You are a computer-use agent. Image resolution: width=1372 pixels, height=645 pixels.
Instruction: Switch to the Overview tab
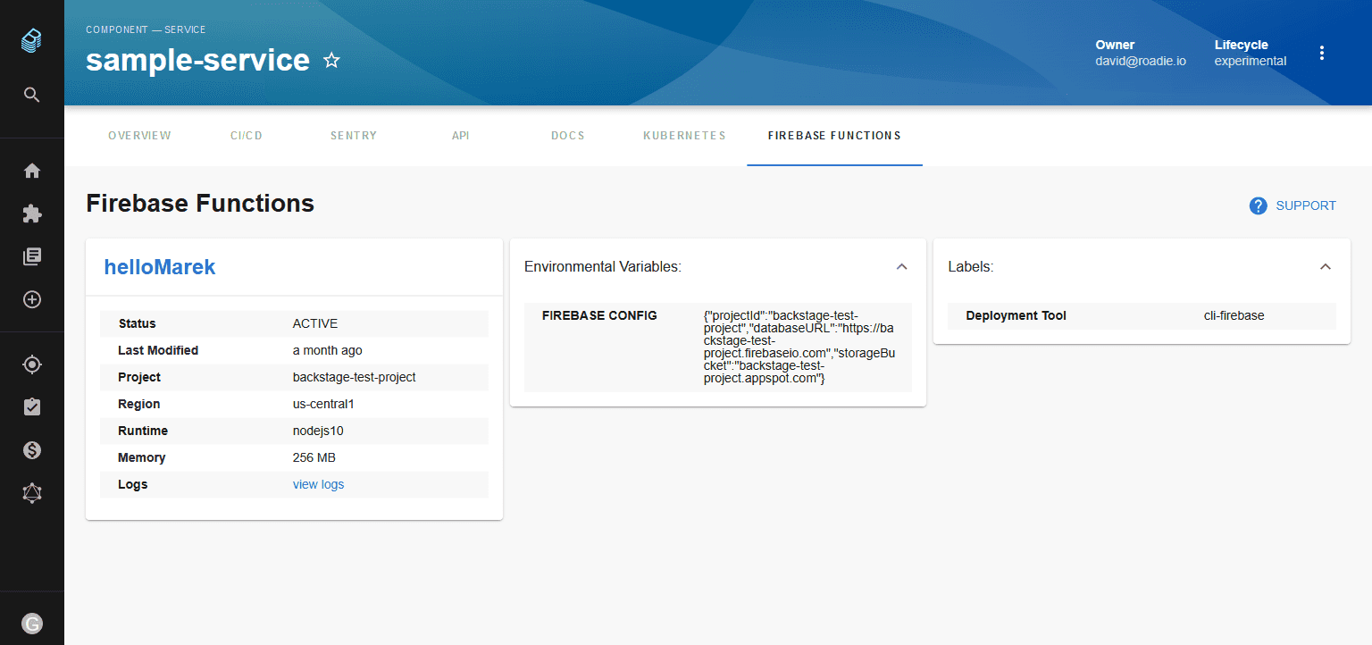point(139,136)
